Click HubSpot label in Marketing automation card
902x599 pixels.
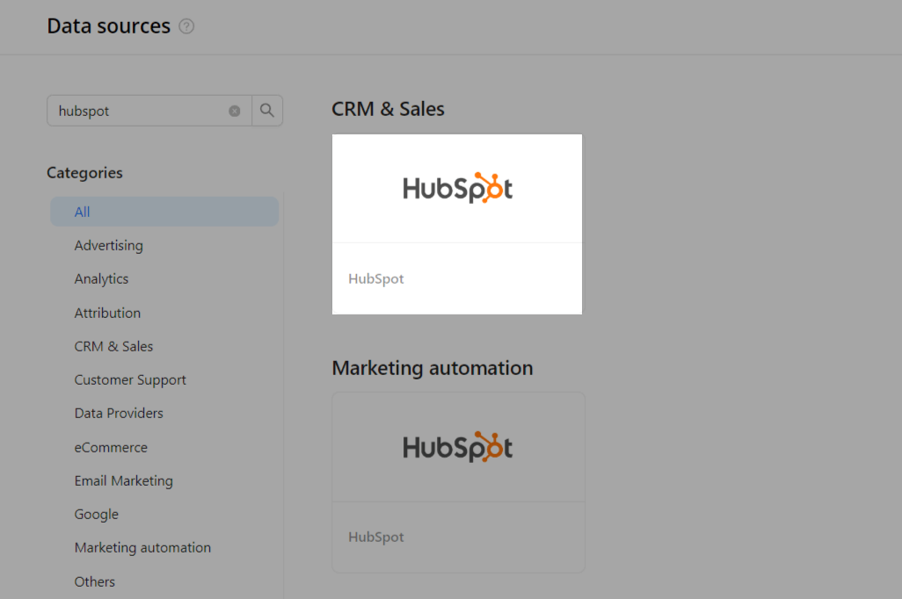(x=376, y=537)
